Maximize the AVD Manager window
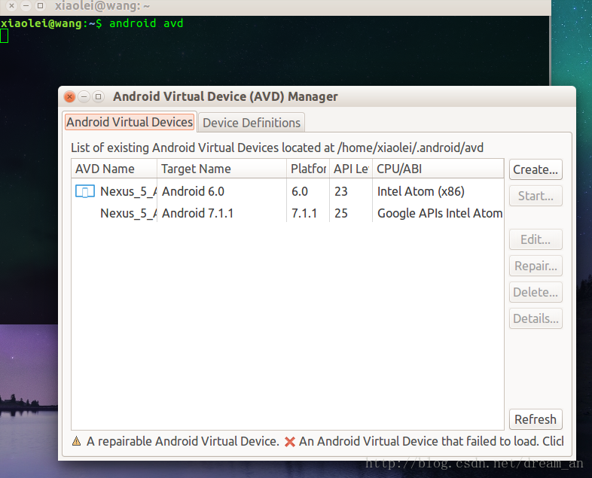 98,97
